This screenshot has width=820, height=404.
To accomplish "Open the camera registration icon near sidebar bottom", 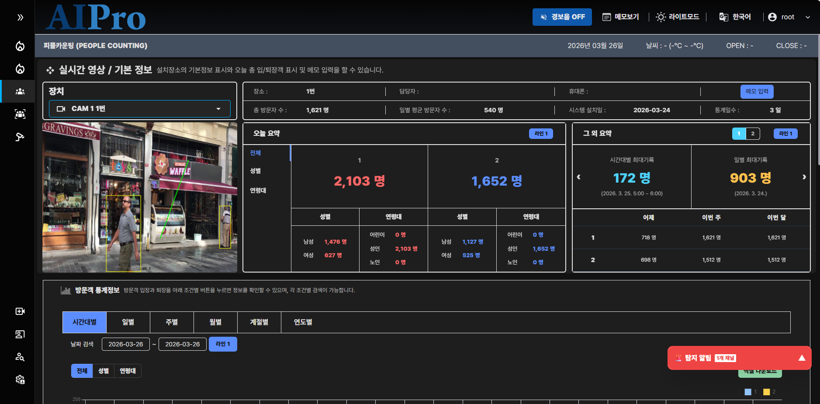I will [19, 311].
